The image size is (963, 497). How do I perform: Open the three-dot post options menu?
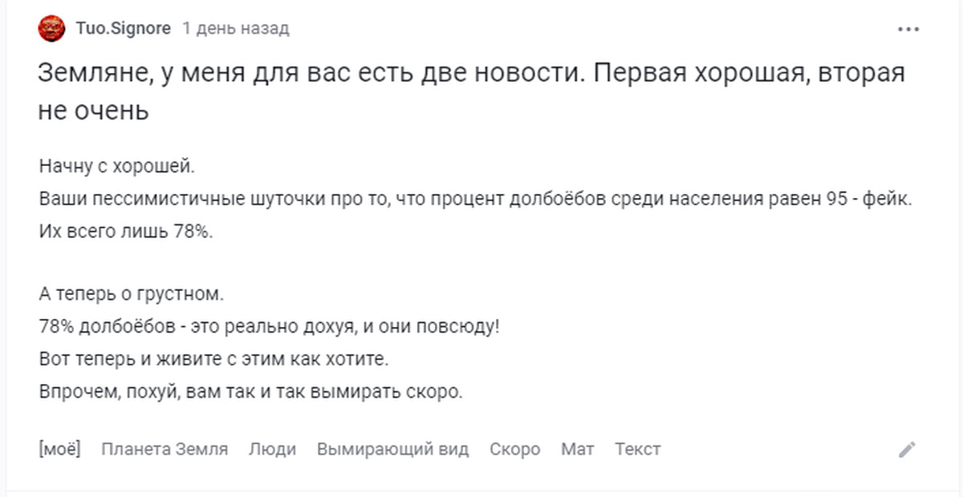(x=908, y=30)
